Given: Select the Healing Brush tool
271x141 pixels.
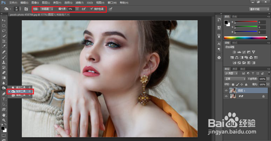Looking at the screenshot, I should coord(4,52).
